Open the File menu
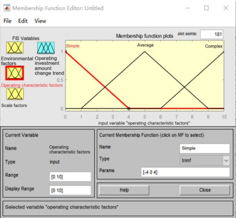The image size is (236, 218). [7, 21]
